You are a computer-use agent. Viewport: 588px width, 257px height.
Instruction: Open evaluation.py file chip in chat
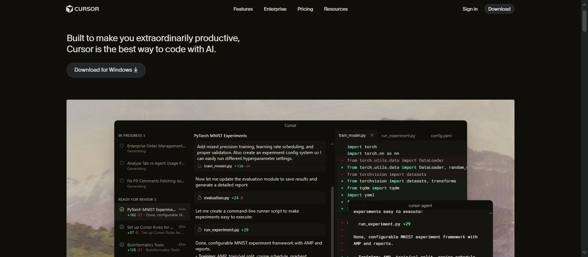tap(259, 198)
